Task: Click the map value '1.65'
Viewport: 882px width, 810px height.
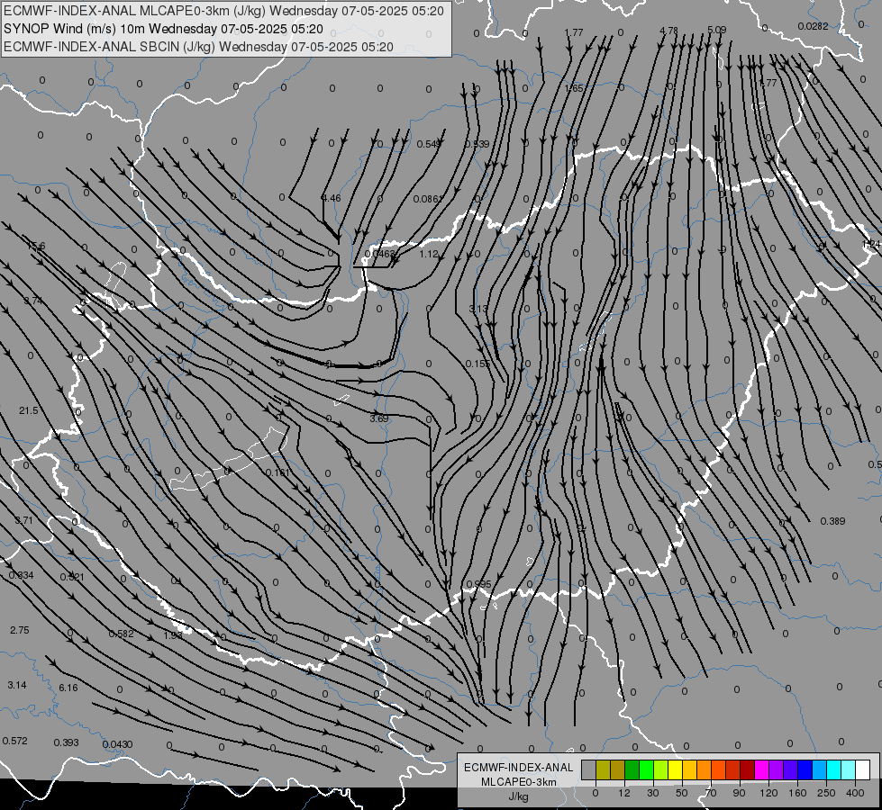Action: [x=574, y=88]
